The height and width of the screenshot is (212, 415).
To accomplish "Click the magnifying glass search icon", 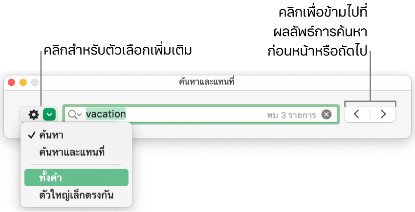I will 73,115.
